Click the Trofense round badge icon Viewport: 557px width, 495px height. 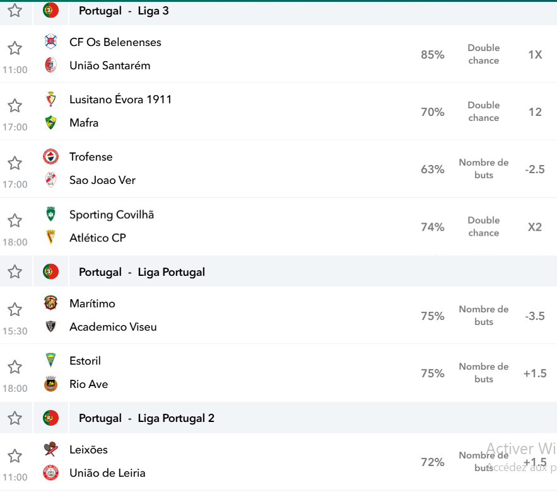pos(51,157)
